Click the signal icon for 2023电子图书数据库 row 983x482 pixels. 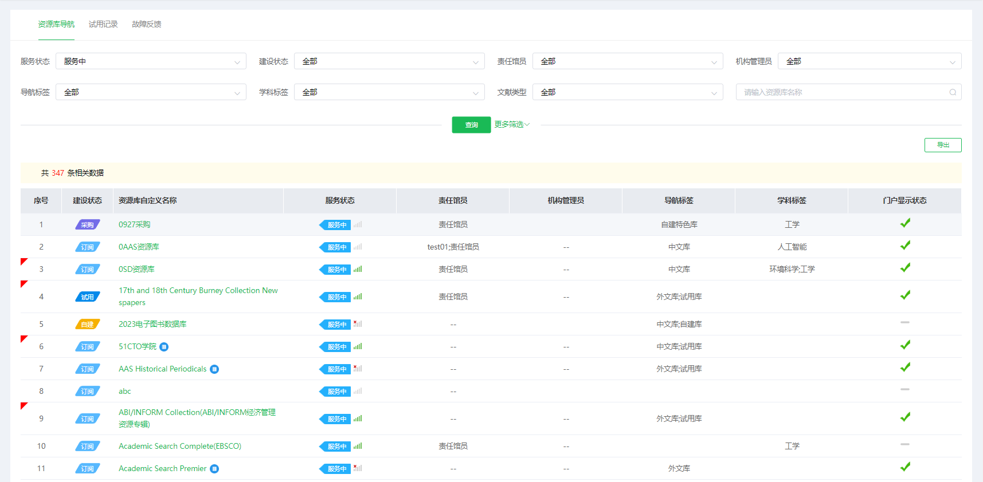tap(358, 324)
